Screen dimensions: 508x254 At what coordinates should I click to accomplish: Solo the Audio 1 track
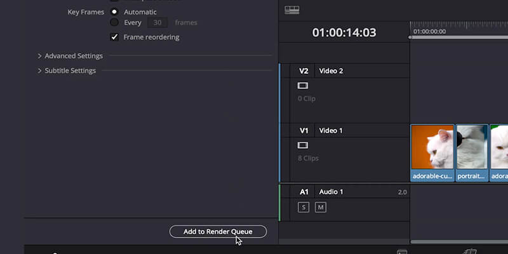tap(304, 208)
